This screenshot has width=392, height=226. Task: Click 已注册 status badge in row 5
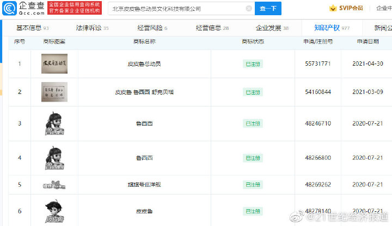pos(253,185)
